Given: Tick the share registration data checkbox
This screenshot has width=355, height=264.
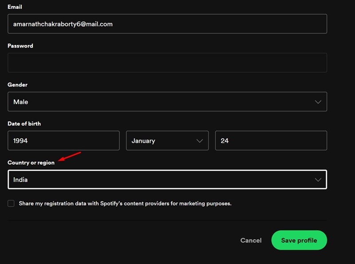Looking at the screenshot, I should click(x=11, y=204).
